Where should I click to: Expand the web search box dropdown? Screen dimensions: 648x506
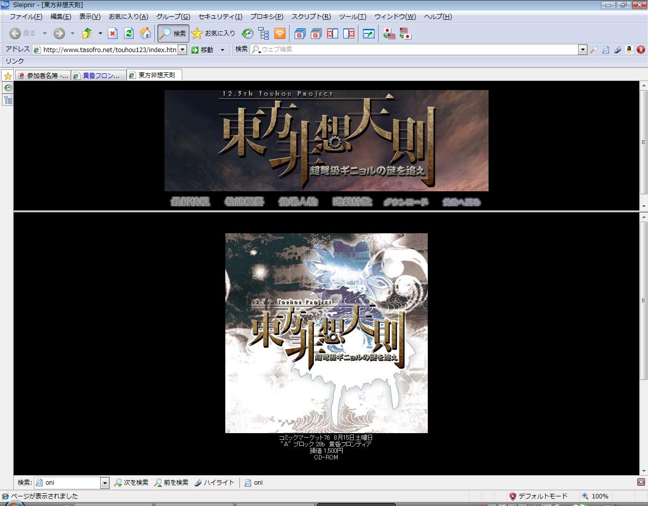[x=583, y=50]
